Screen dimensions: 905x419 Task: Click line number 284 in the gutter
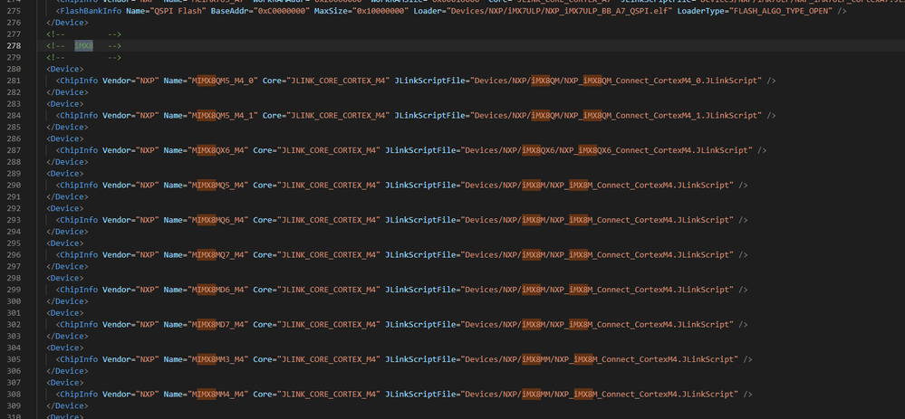click(14, 115)
